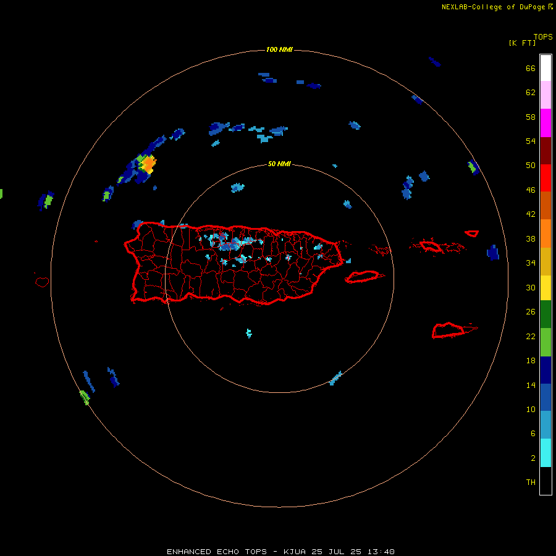Click legend value "34"
The image size is (556, 556).
(x=531, y=263)
